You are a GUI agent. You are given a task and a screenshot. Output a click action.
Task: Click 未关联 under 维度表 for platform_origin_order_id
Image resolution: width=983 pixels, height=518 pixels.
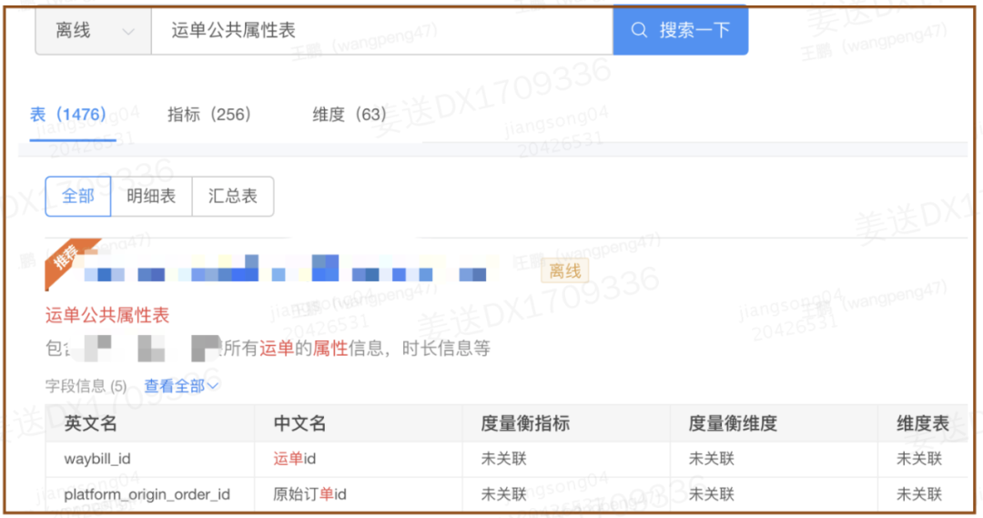(x=919, y=494)
